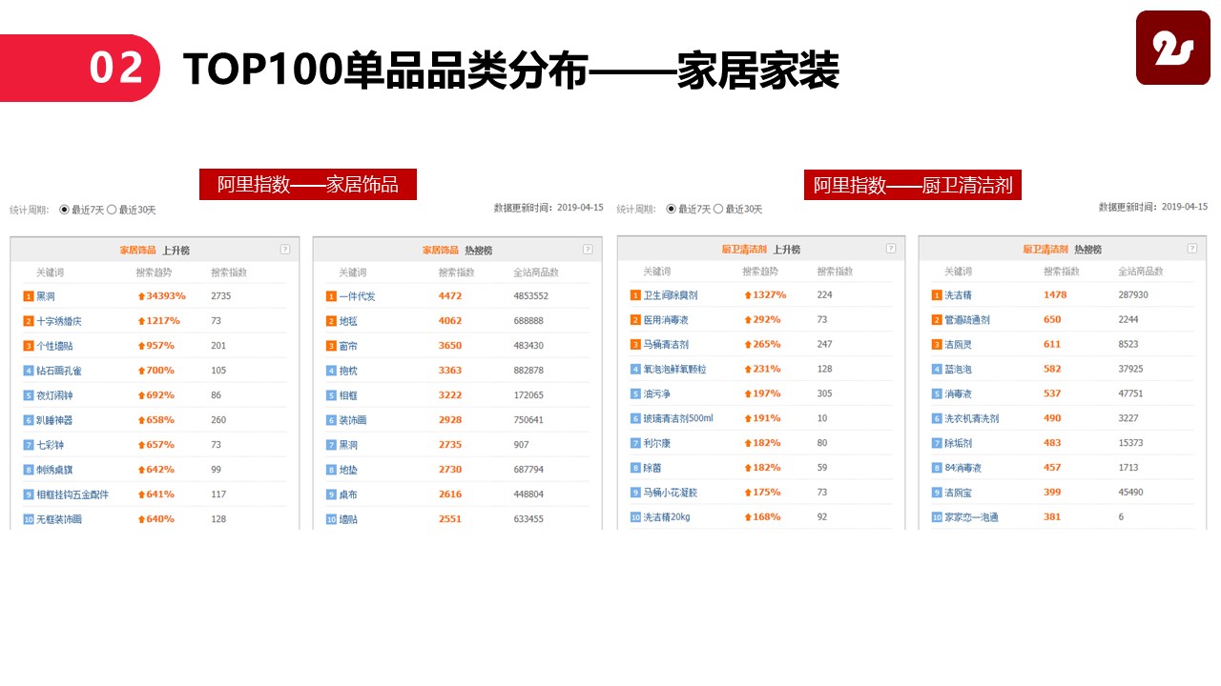1221x686 pixels.
Task: Open keyword 钻石画孔雀
Action: pyautogui.click(x=59, y=371)
